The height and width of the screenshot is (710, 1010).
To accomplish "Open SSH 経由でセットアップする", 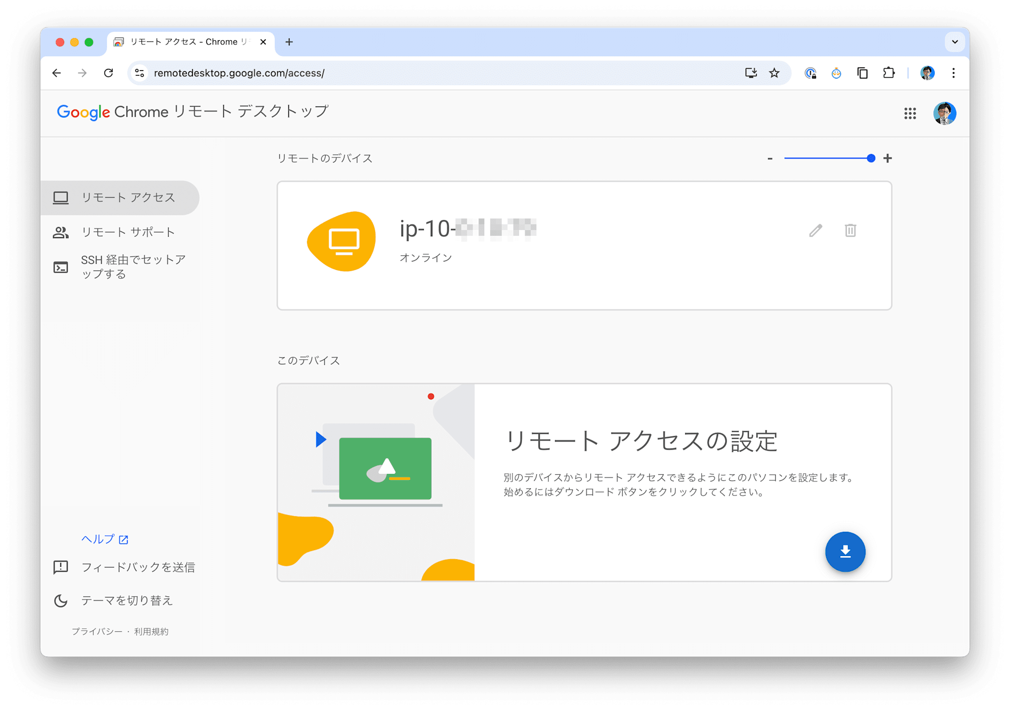I will pos(120,267).
